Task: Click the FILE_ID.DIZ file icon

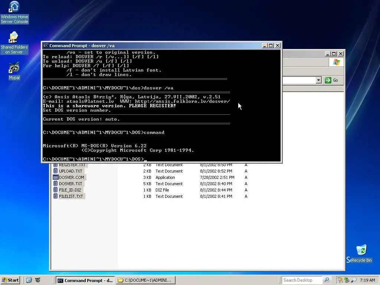Action: click(x=56, y=190)
